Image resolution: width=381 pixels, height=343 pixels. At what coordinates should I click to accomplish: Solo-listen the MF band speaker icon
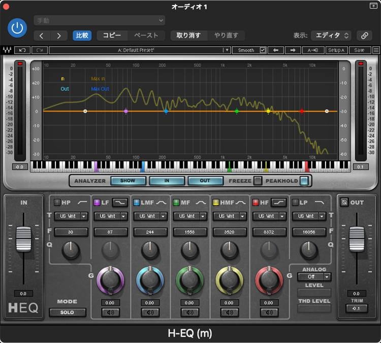[190, 313]
